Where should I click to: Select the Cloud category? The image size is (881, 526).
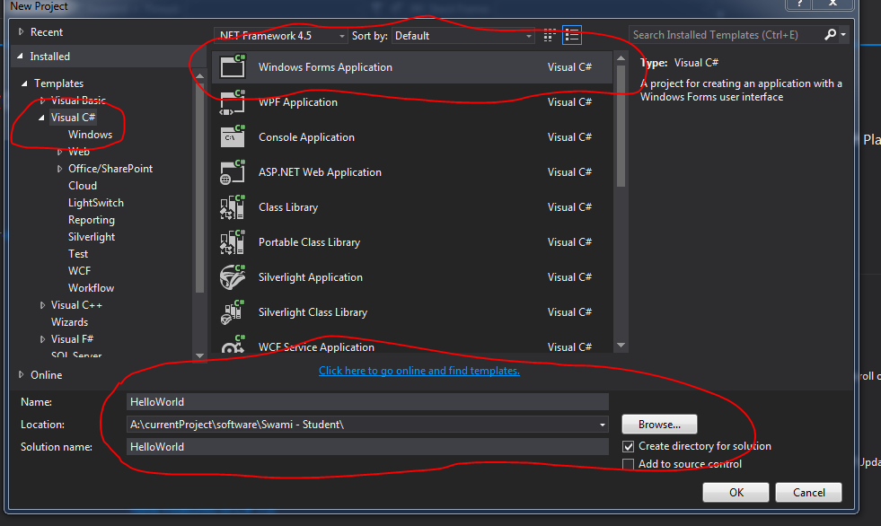tap(83, 186)
